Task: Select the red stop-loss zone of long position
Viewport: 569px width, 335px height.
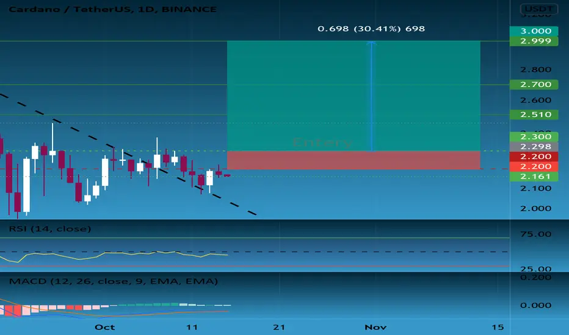Action: pyautogui.click(x=354, y=160)
